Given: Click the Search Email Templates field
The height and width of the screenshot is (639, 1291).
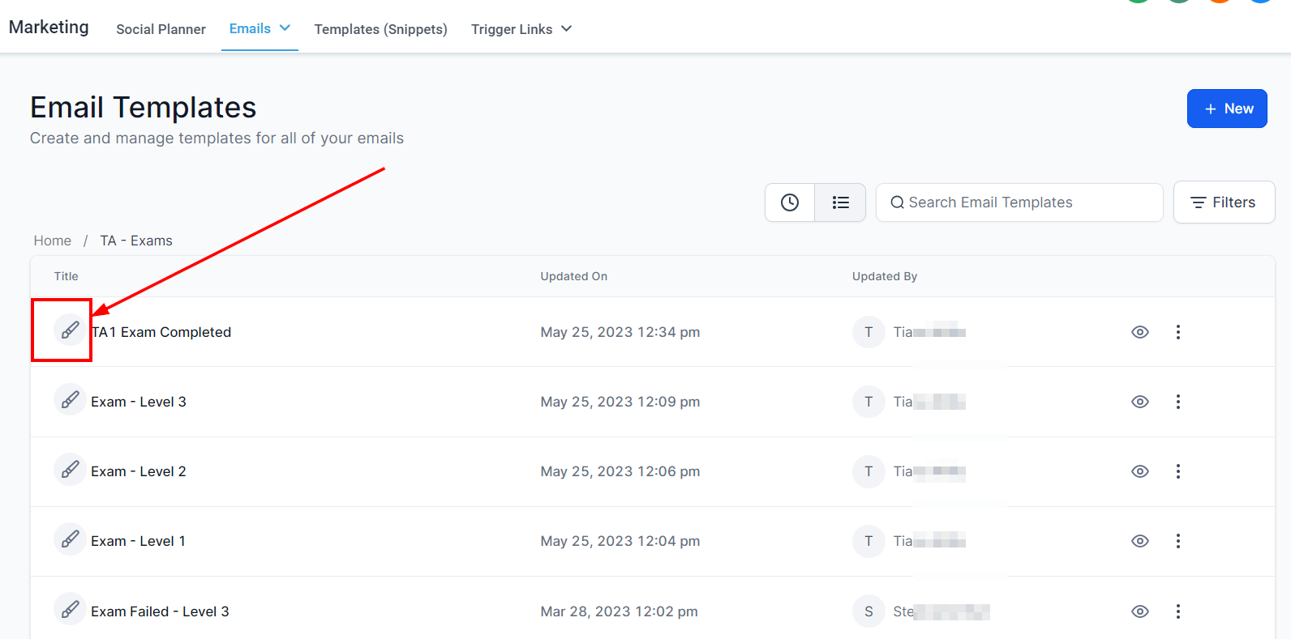Looking at the screenshot, I should pyautogui.click(x=1019, y=202).
